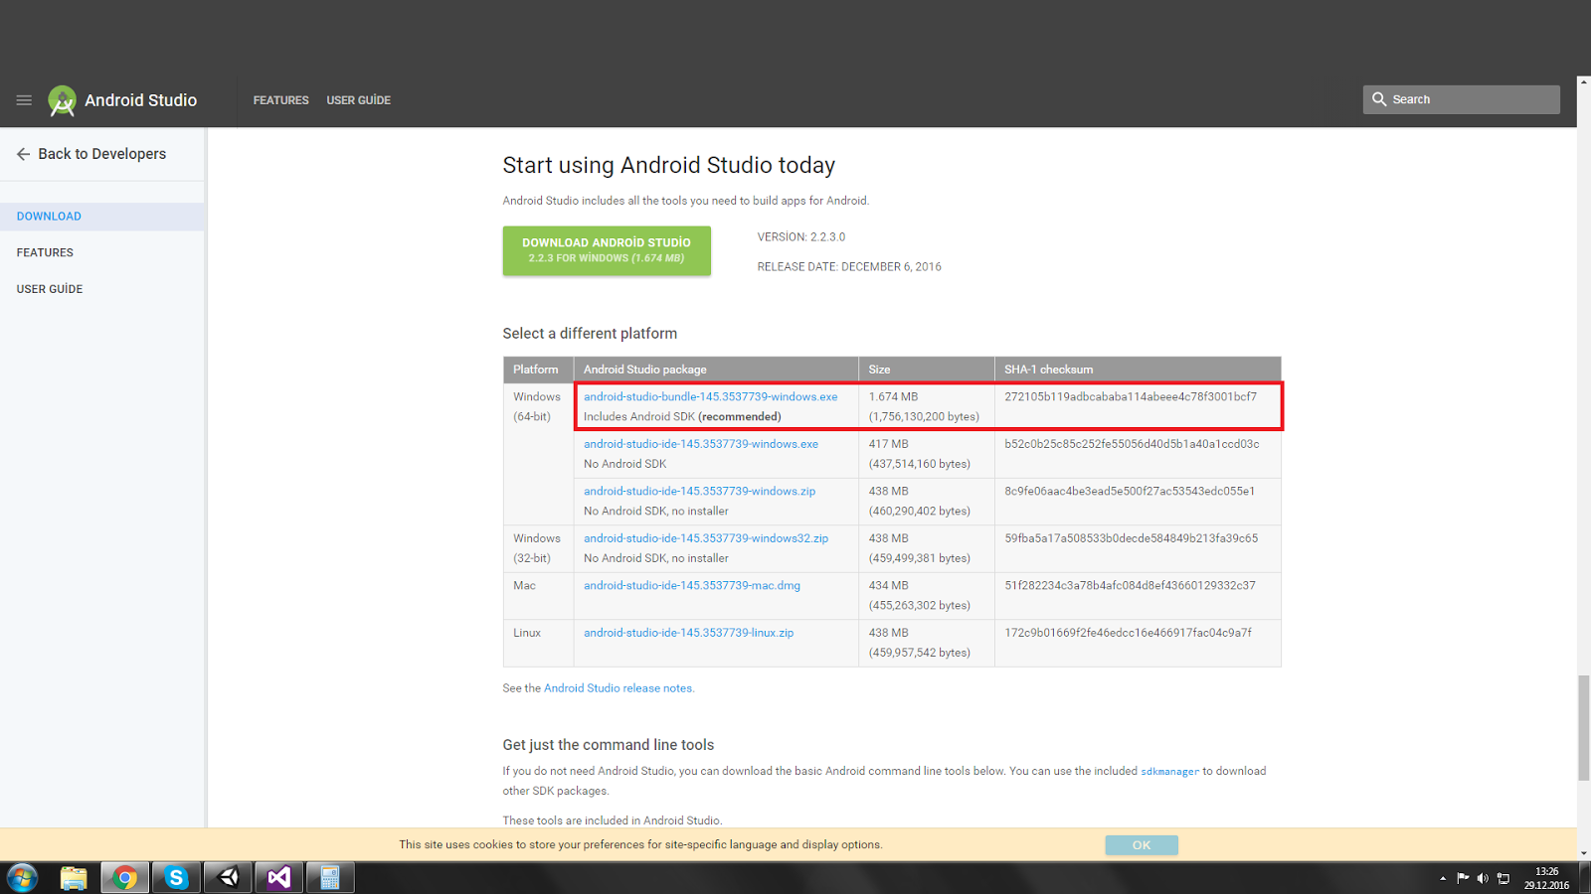The image size is (1591, 894).
Task: Click the Android Studio header title text
Action: coord(140,100)
